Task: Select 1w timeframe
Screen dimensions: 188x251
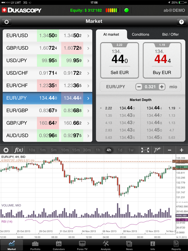Action: point(131,150)
